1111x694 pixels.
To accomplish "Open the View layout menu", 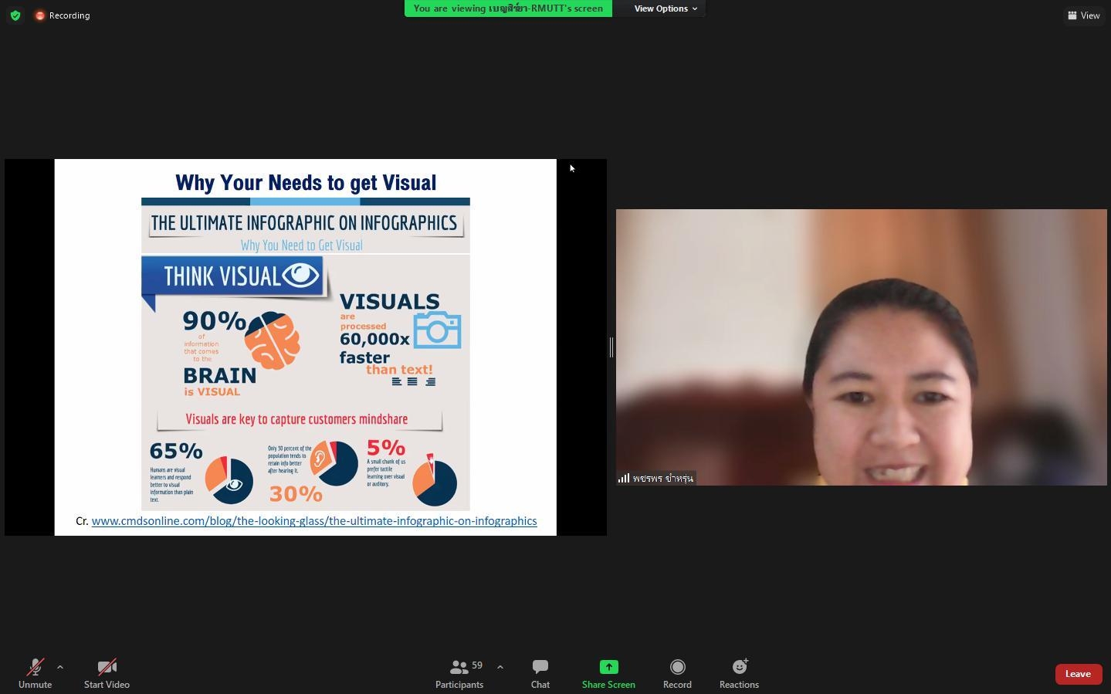I will click(1084, 15).
